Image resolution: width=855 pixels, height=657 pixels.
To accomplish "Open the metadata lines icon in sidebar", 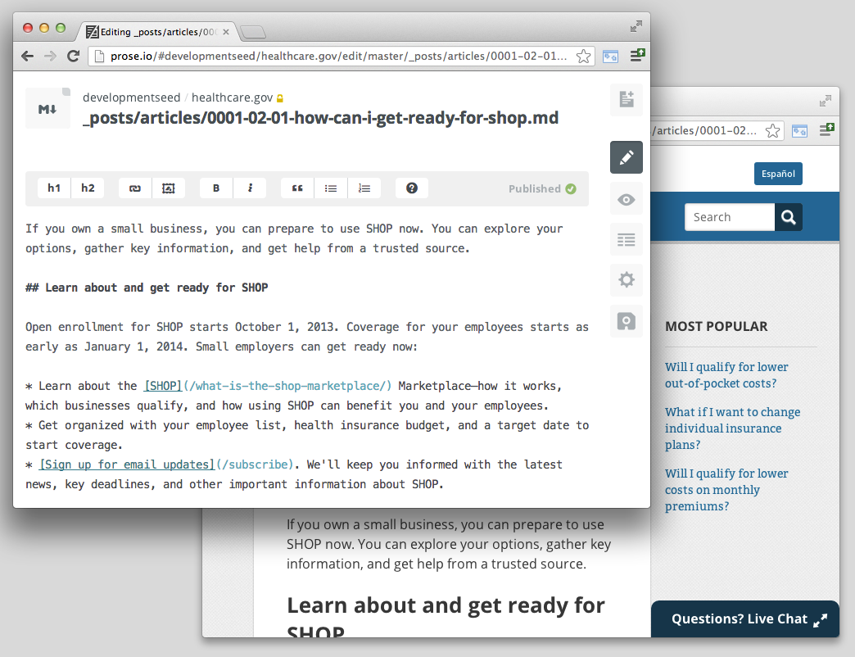I will (627, 239).
